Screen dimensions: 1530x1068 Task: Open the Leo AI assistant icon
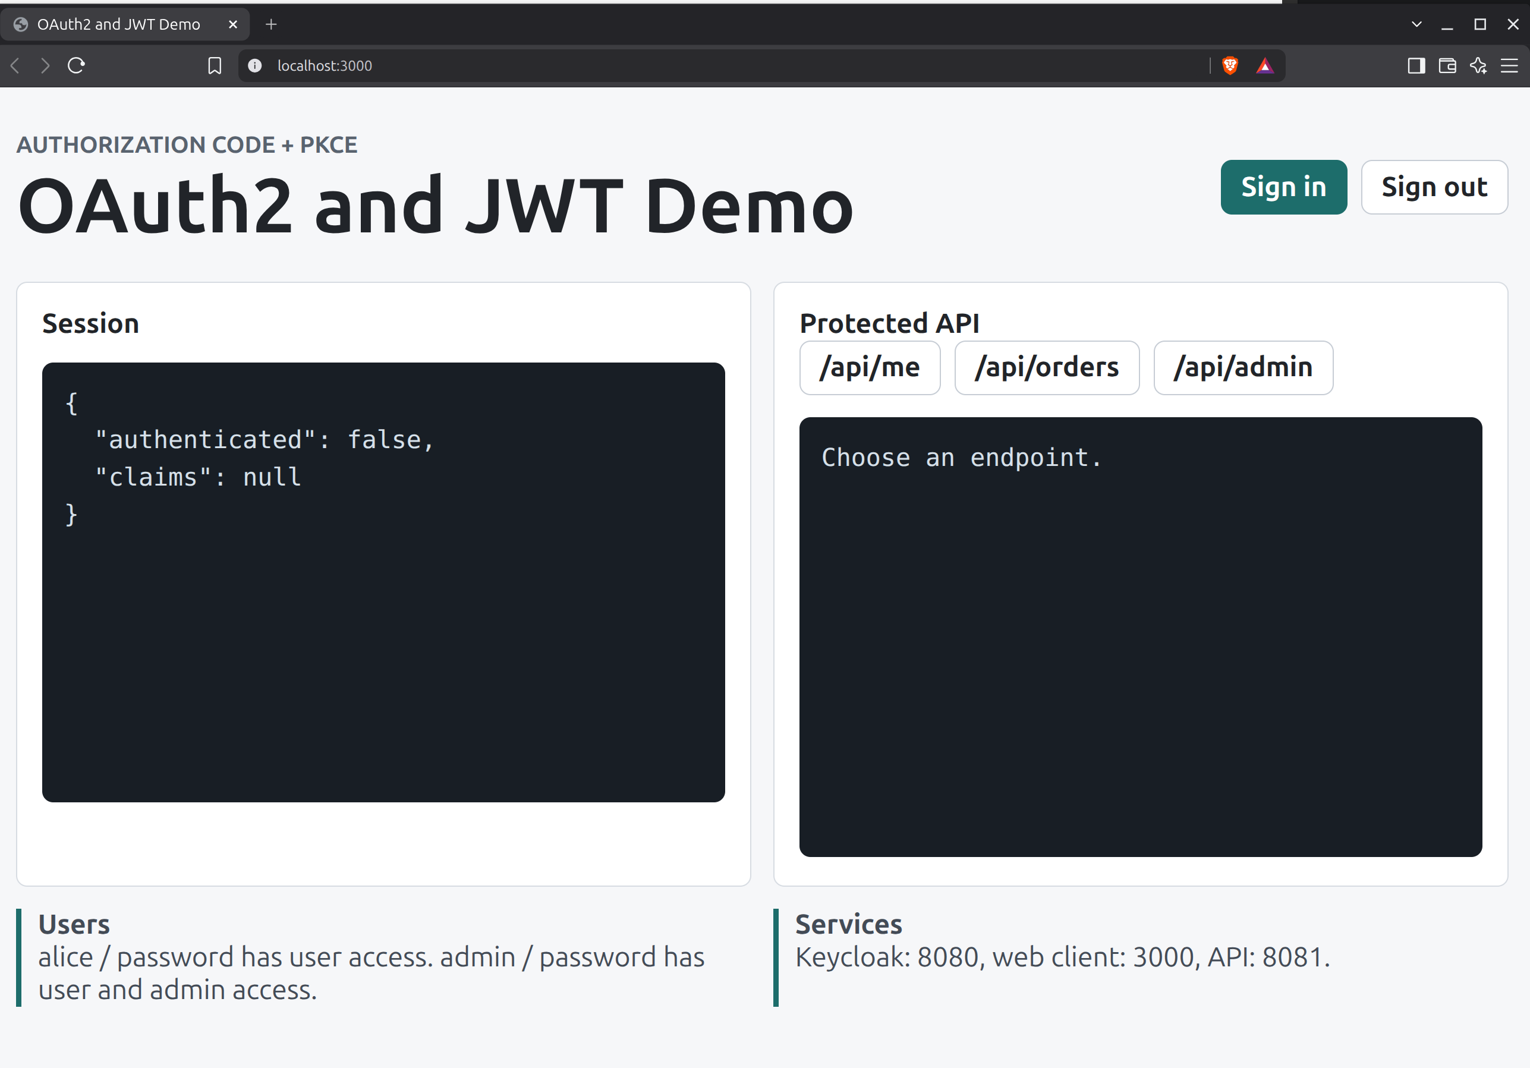pos(1478,65)
